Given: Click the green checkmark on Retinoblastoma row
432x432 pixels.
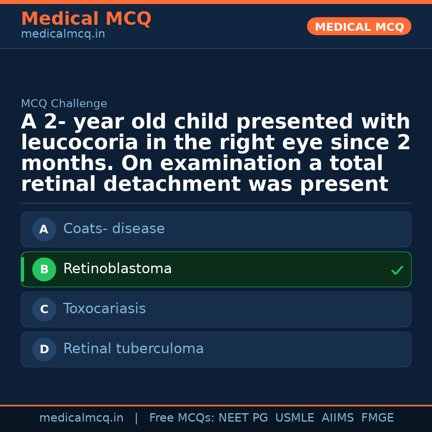Looking at the screenshot, I should coord(397,270).
